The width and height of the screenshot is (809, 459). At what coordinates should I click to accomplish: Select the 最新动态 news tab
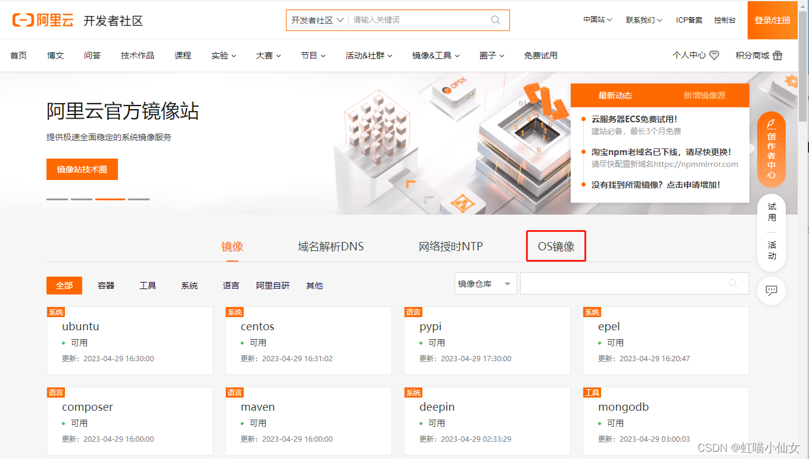pos(615,95)
